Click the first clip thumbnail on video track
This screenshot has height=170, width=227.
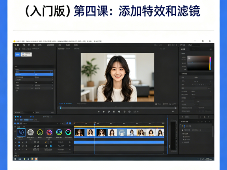[x=79, y=132]
